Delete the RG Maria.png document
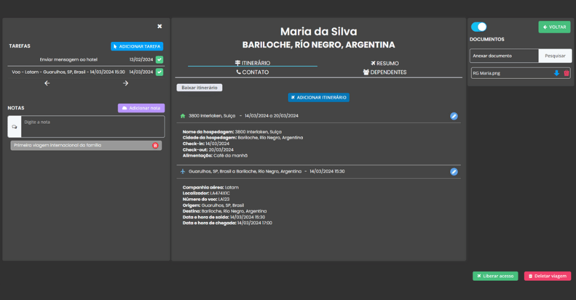Screen dimensions: 576x300 (x=566, y=73)
